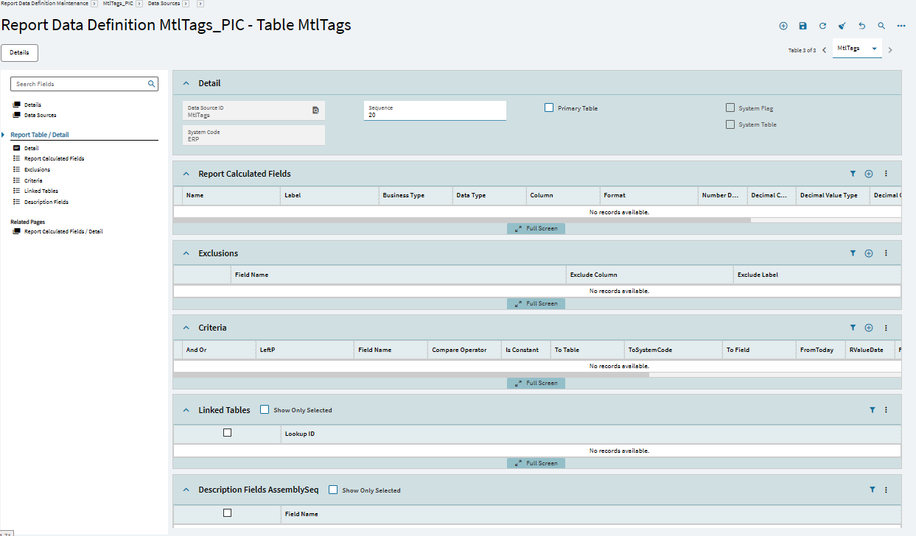Open Description Fields AssemblySeq overflow menu

point(886,490)
